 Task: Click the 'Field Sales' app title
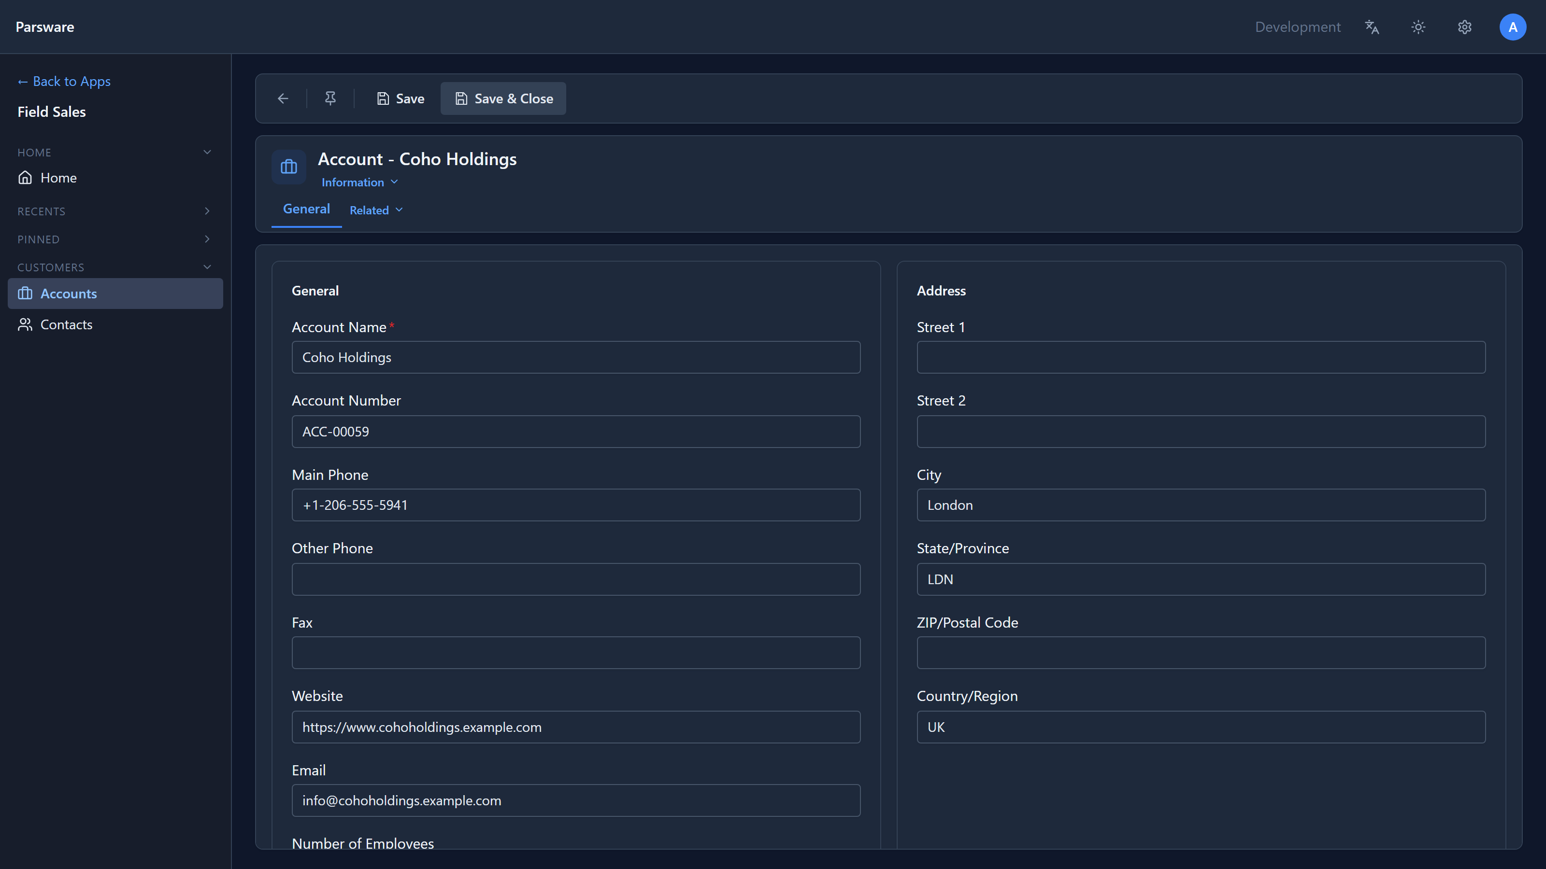tap(52, 112)
